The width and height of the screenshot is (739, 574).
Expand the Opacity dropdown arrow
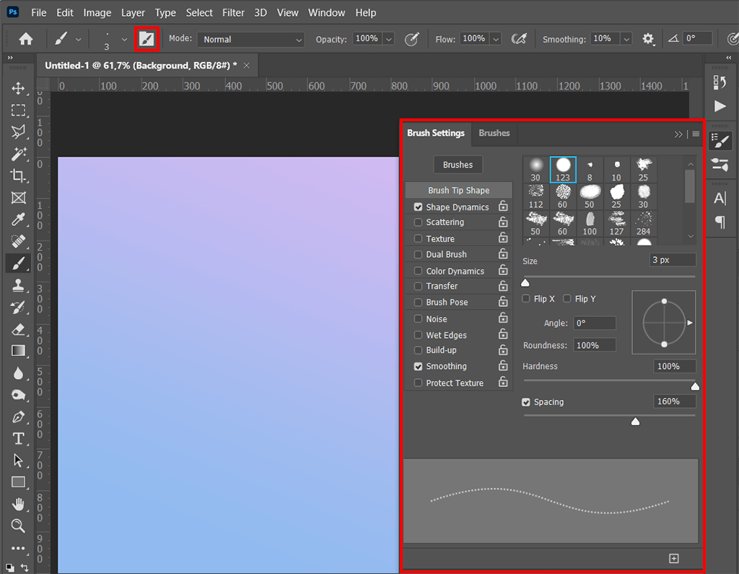click(x=388, y=39)
